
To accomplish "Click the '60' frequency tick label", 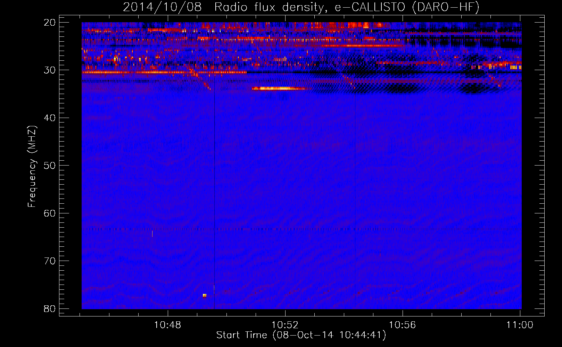I will tap(50, 213).
